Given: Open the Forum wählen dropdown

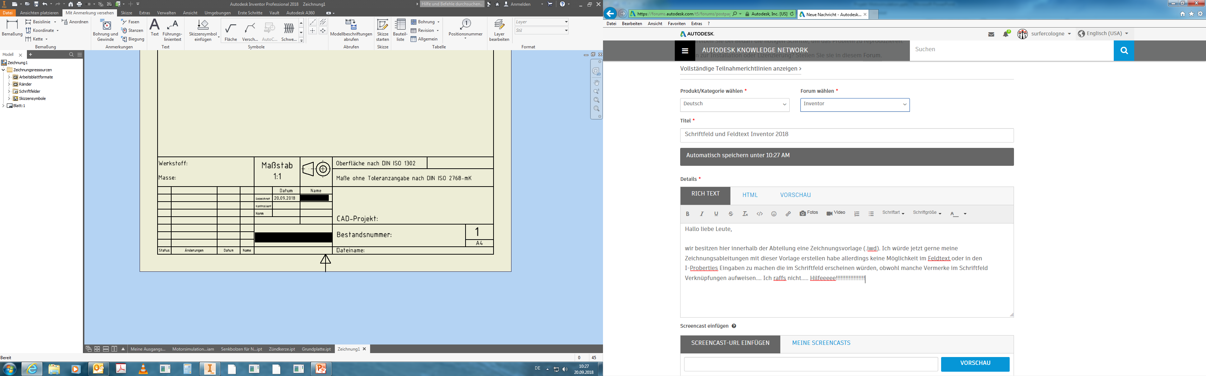Looking at the screenshot, I should tap(854, 105).
